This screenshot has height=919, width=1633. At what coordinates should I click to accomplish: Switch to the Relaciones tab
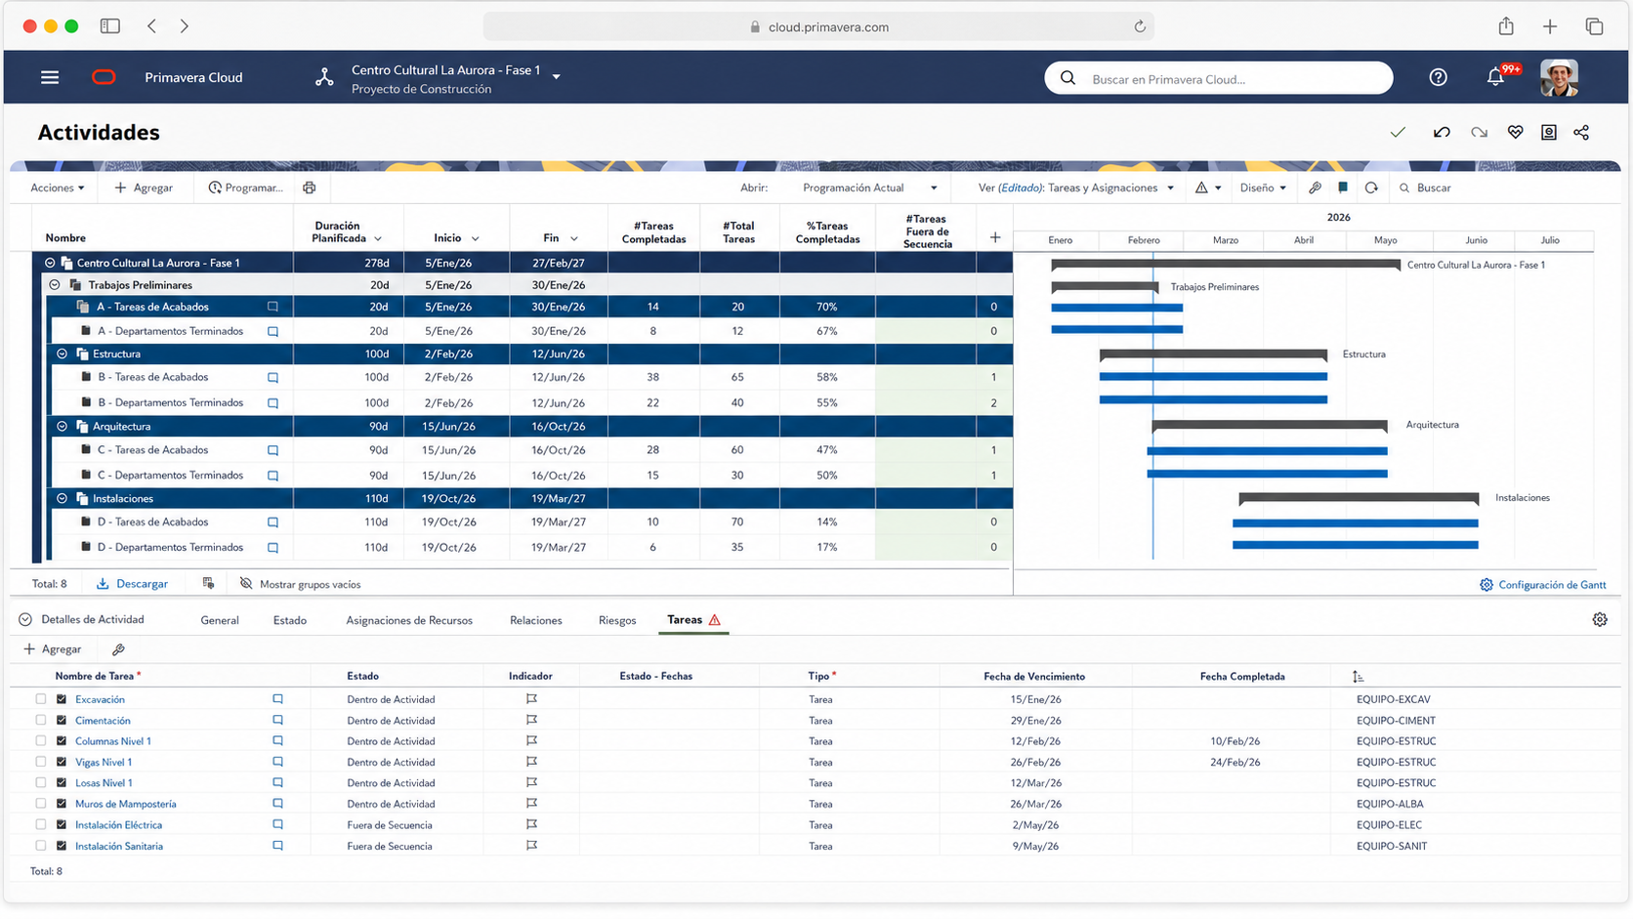coord(535,620)
